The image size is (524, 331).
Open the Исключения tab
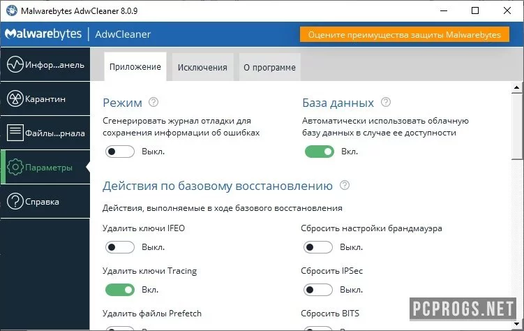(x=202, y=67)
